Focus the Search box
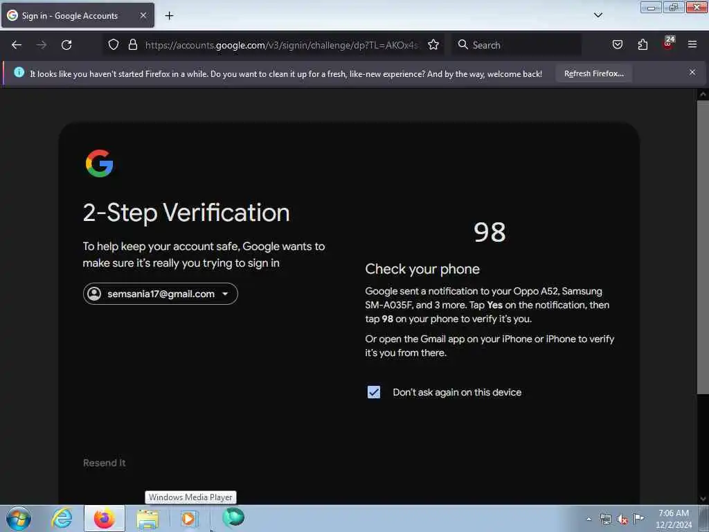 tap(517, 45)
